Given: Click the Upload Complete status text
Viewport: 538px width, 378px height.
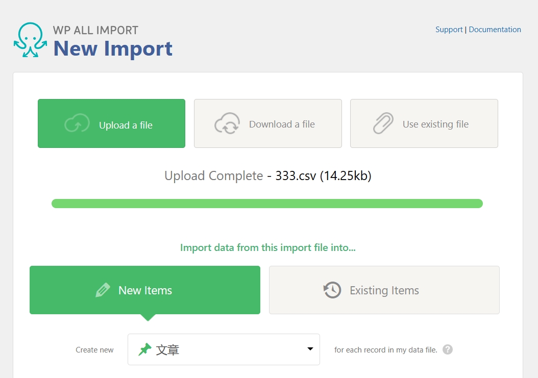Looking at the screenshot, I should (214, 175).
